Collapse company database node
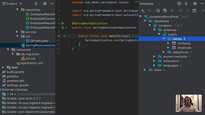The width and height of the screenshot is (205, 115). (150, 25)
